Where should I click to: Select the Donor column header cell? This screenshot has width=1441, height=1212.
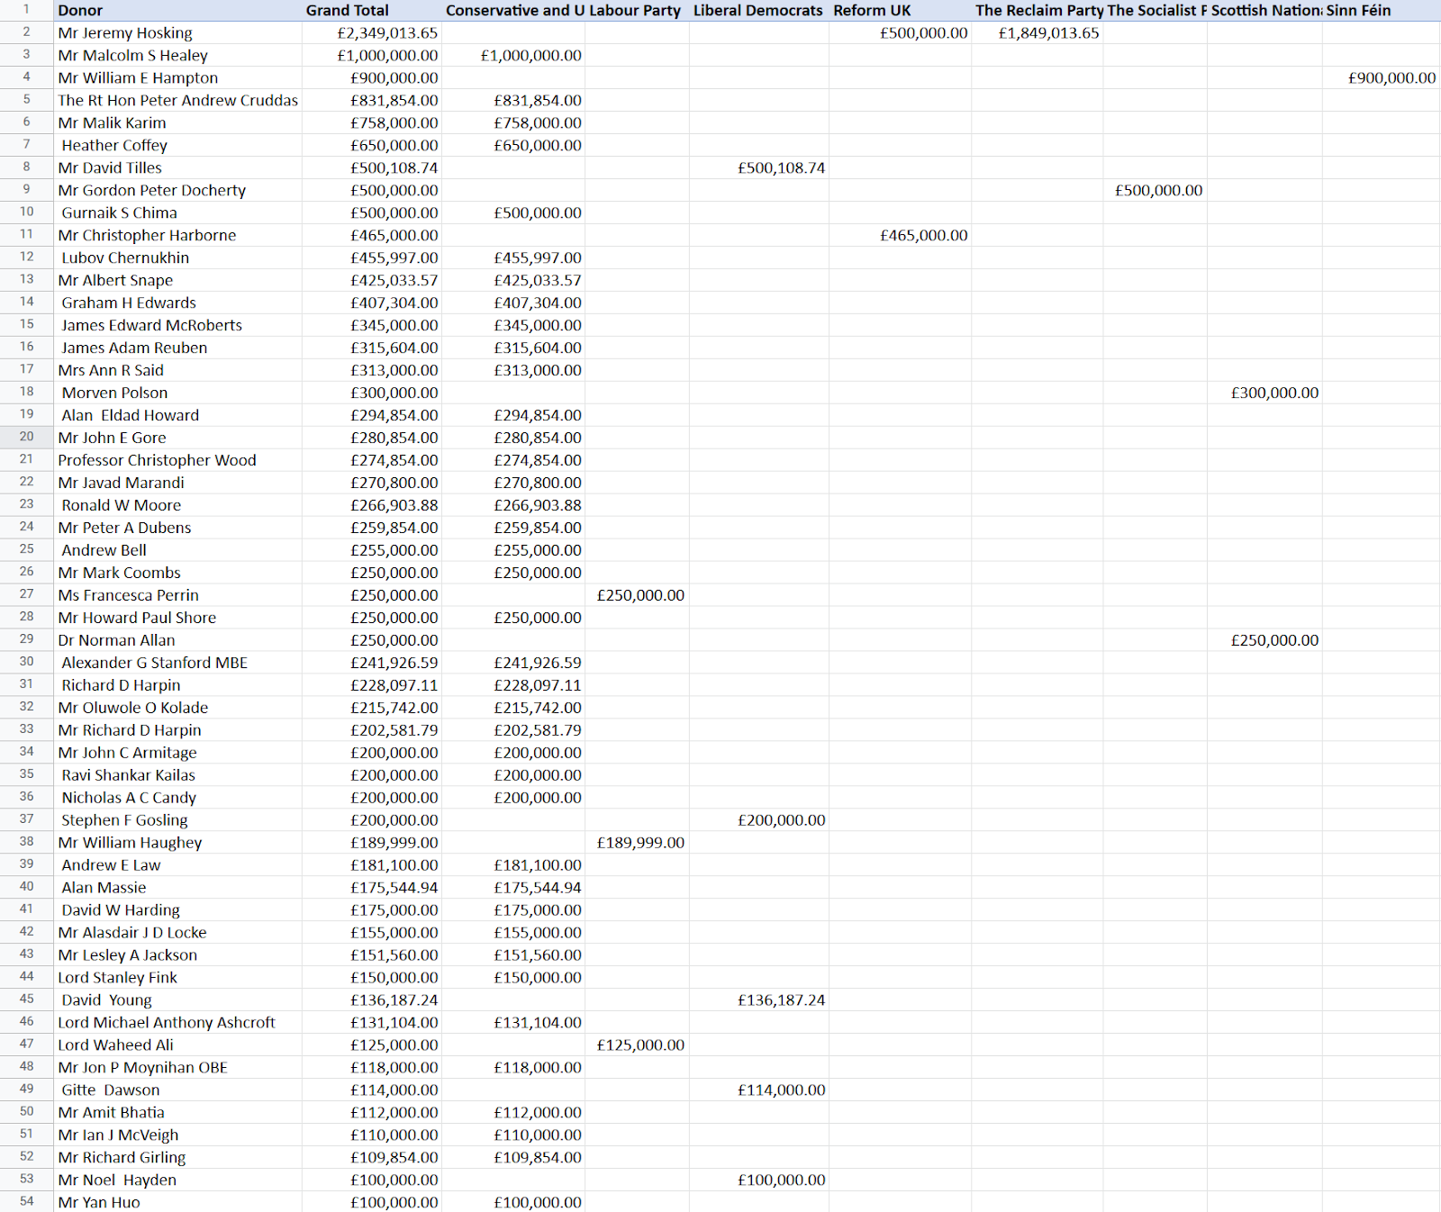(177, 11)
